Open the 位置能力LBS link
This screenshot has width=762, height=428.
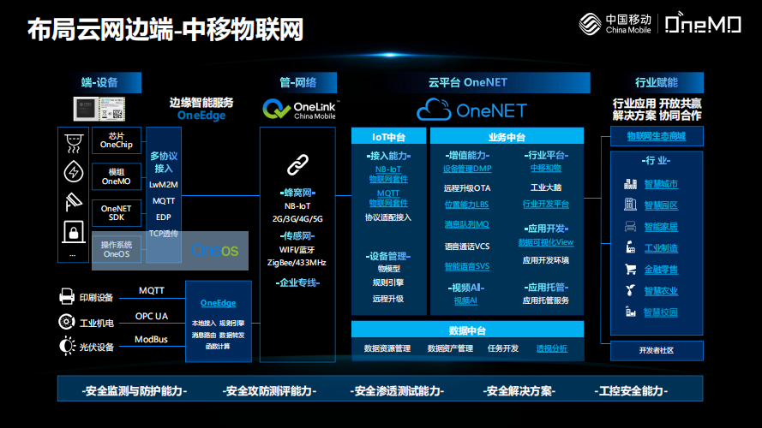coord(466,205)
